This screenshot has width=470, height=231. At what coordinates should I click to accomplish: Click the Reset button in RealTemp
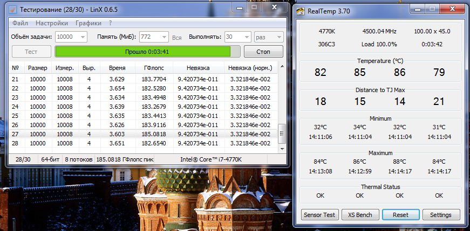click(x=400, y=214)
